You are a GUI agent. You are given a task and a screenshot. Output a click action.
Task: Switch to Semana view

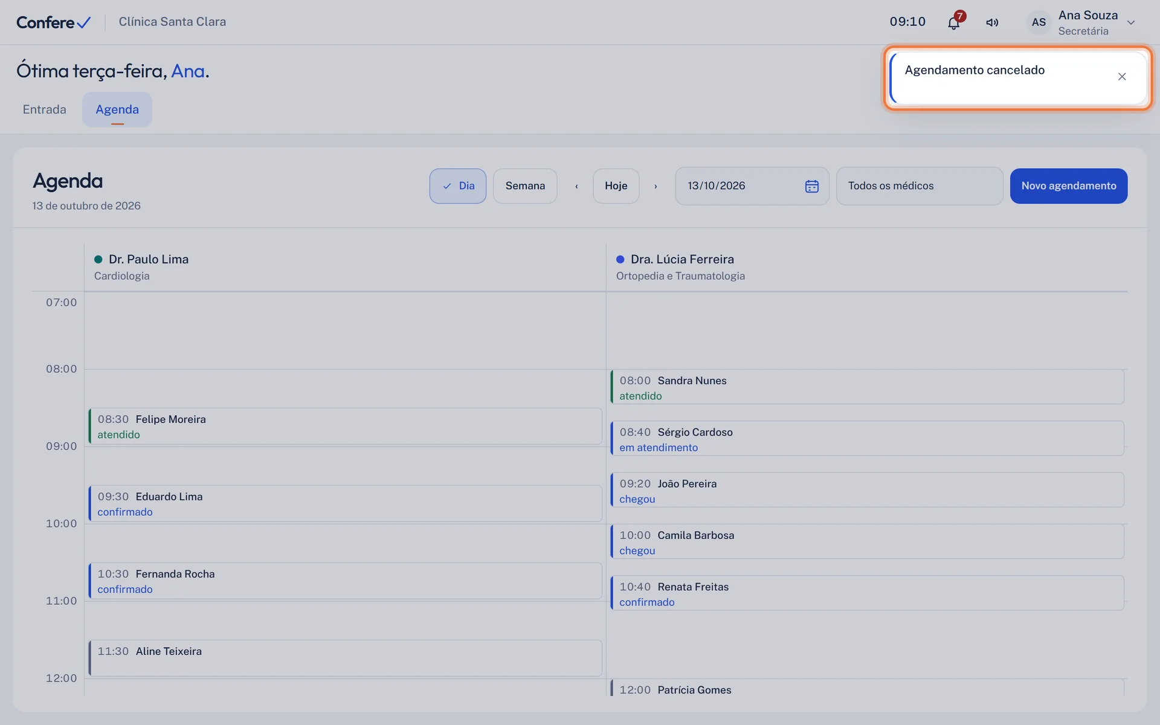tap(525, 186)
